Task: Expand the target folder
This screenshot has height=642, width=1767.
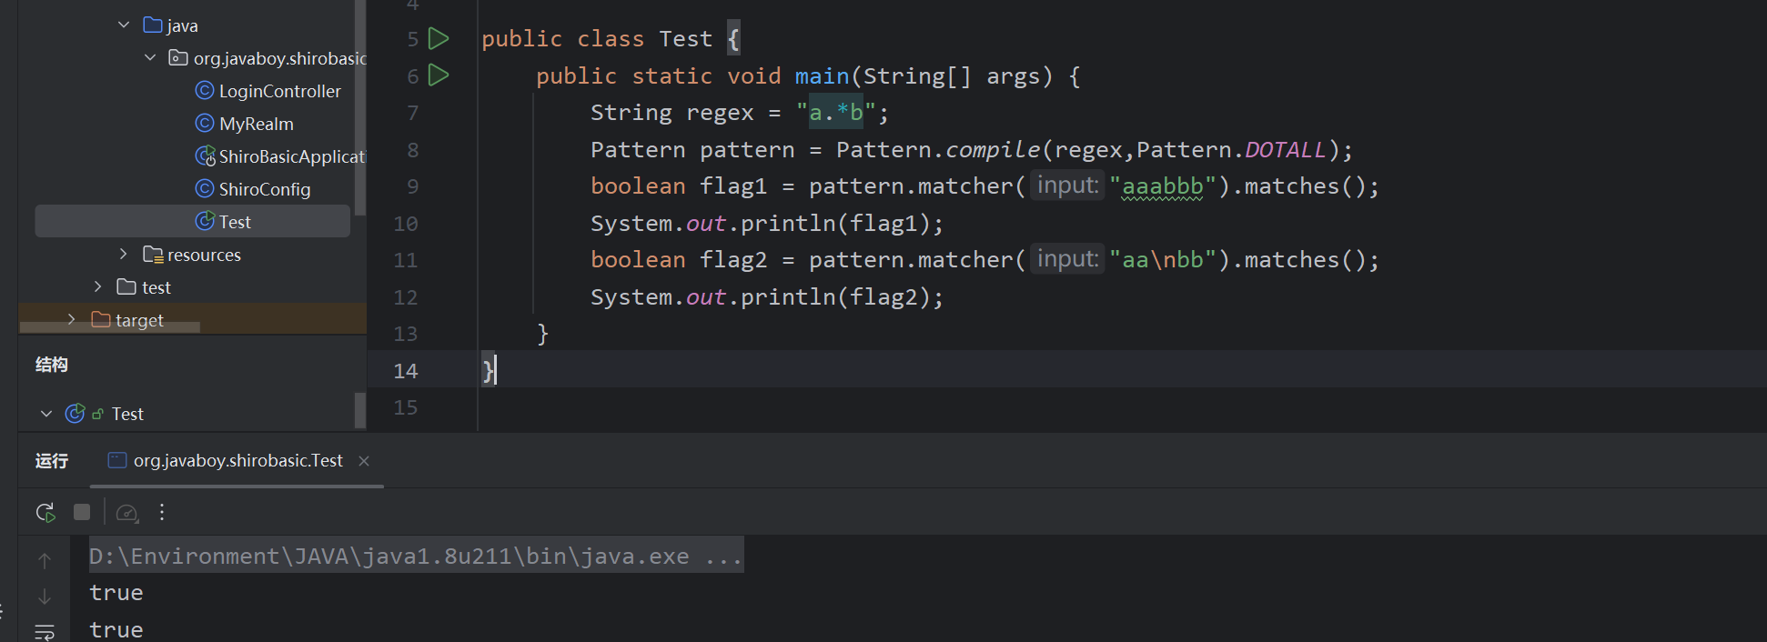Action: [72, 320]
